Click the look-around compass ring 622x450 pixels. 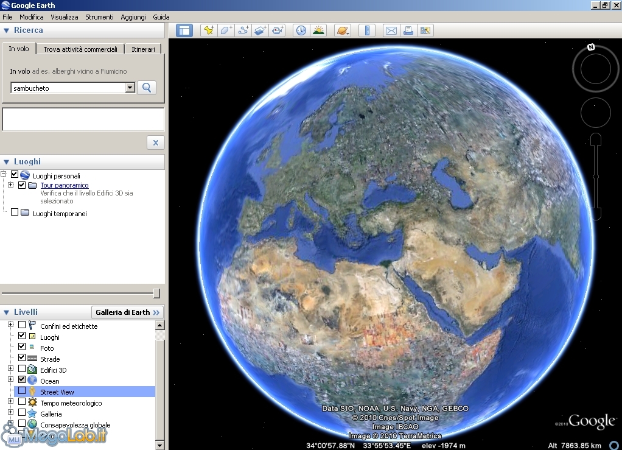tap(595, 69)
